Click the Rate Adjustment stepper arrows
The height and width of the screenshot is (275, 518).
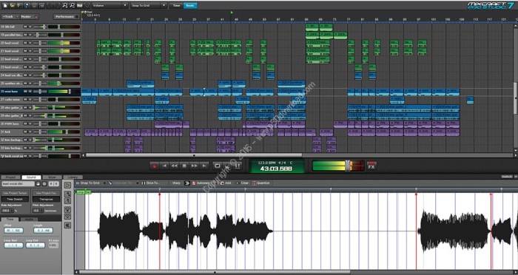(x=12, y=210)
